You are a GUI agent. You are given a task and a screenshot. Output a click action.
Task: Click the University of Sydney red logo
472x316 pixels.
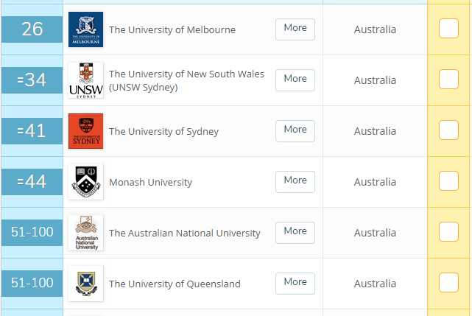pyautogui.click(x=86, y=131)
